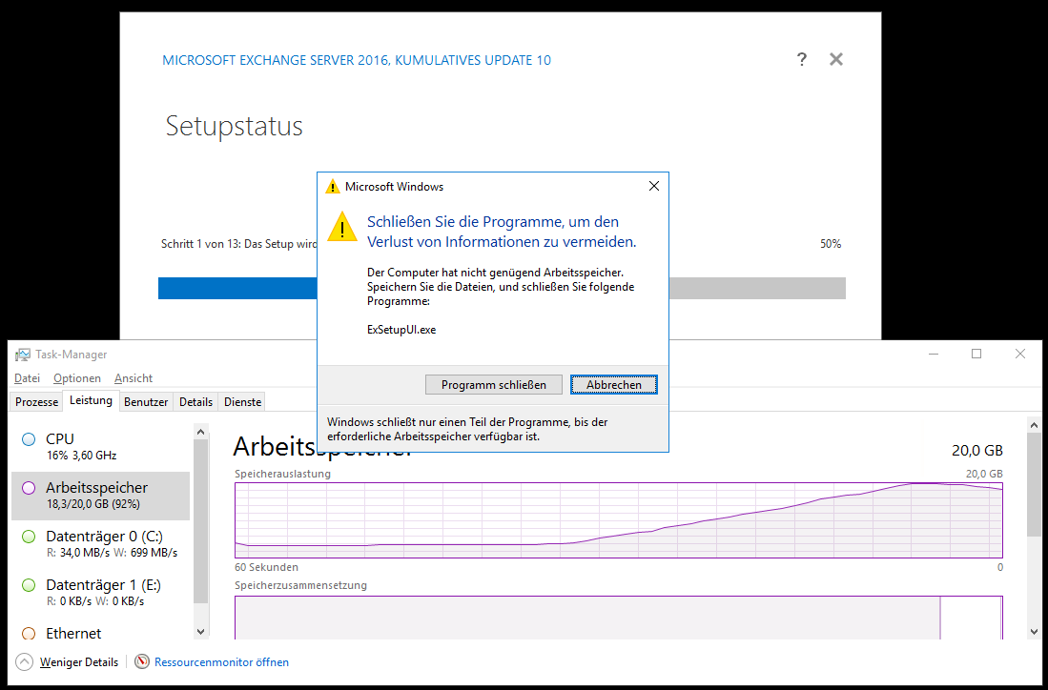Viewport: 1048px width, 690px height.
Task: Click the Exchange setup progress bar
Action: point(502,288)
